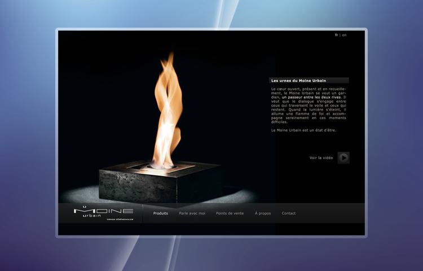Go to "Parle avec moi" page
Viewport: 423px width, 271px height.
coord(192,213)
